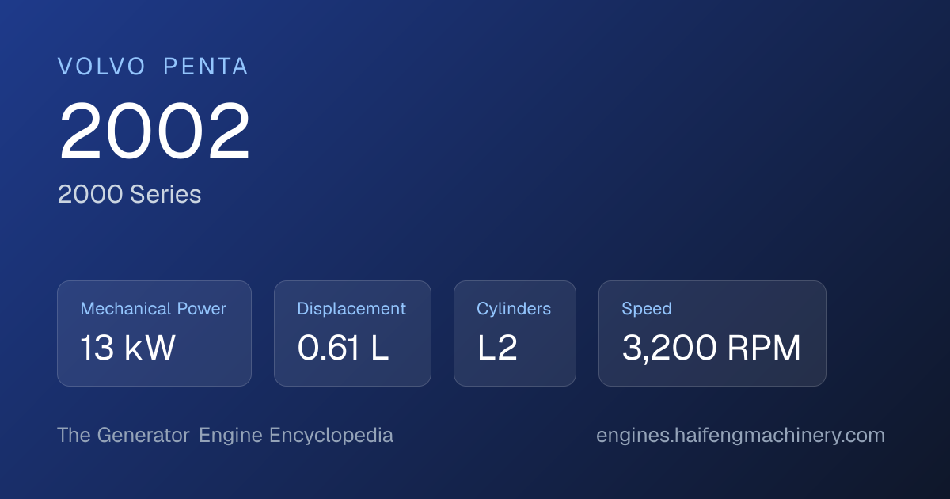Click the word PENTA in the heading
The width and height of the screenshot is (950, 499).
pyautogui.click(x=206, y=67)
